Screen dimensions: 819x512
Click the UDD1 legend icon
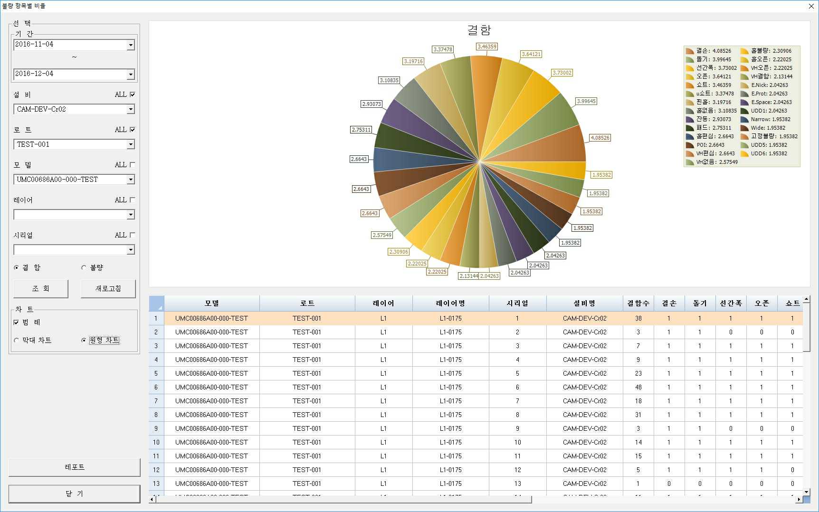point(744,111)
